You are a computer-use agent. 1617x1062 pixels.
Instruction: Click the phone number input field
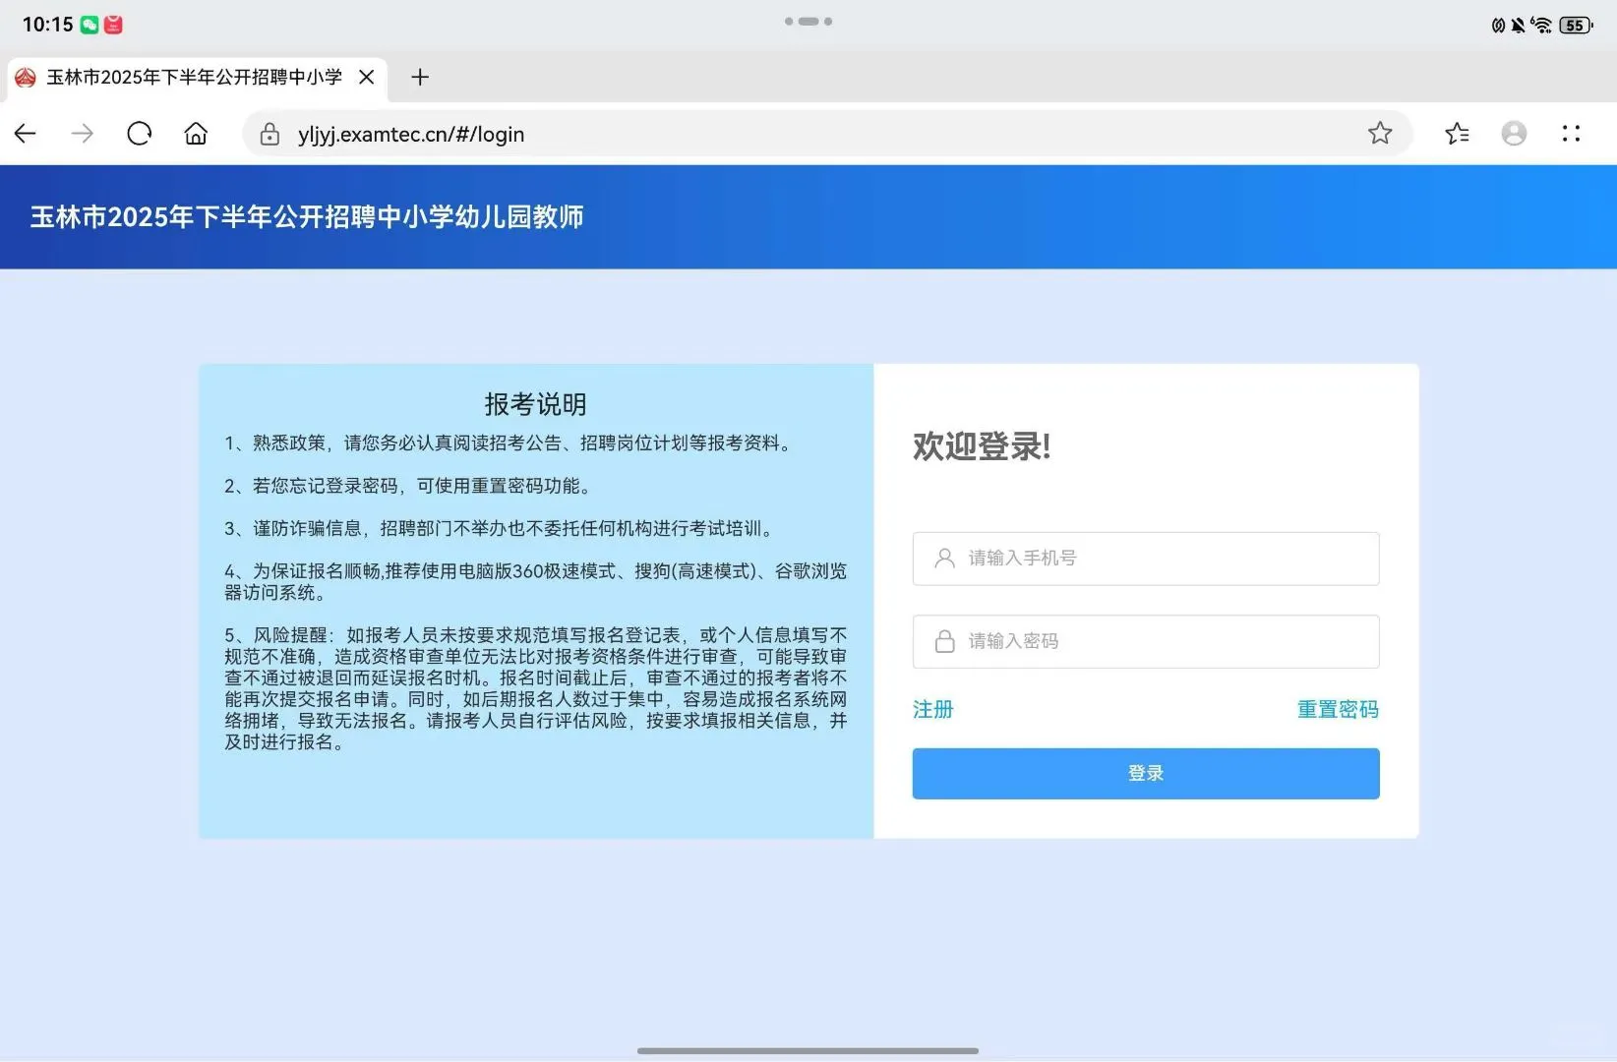(x=1145, y=558)
